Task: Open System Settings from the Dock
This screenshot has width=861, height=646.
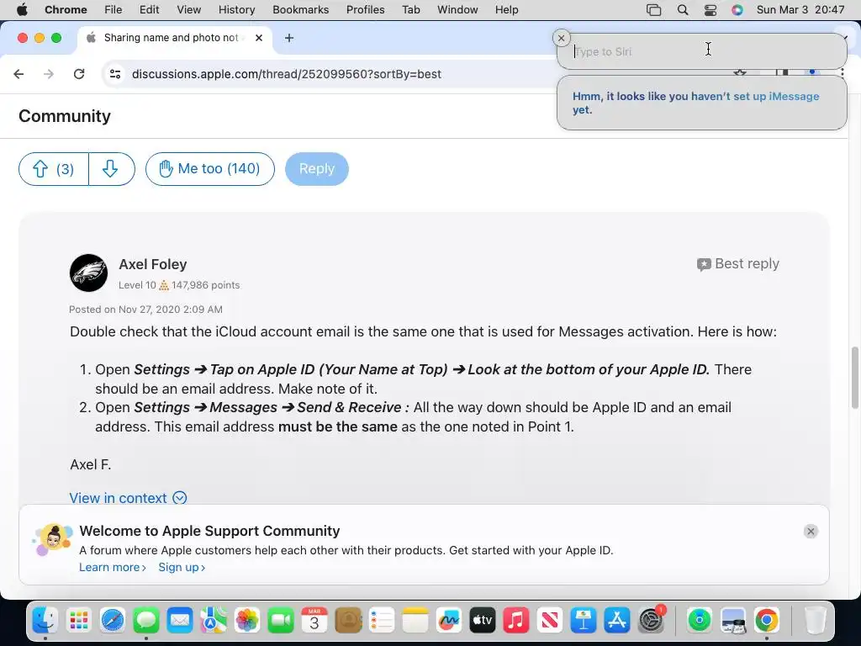Action: pos(652,621)
